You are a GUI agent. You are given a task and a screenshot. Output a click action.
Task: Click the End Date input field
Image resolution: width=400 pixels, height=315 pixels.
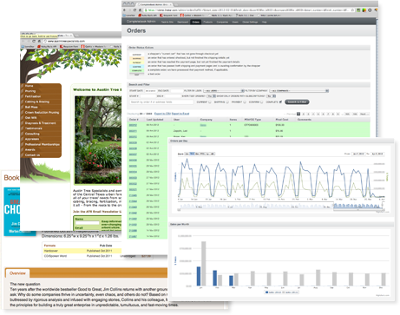(177, 91)
